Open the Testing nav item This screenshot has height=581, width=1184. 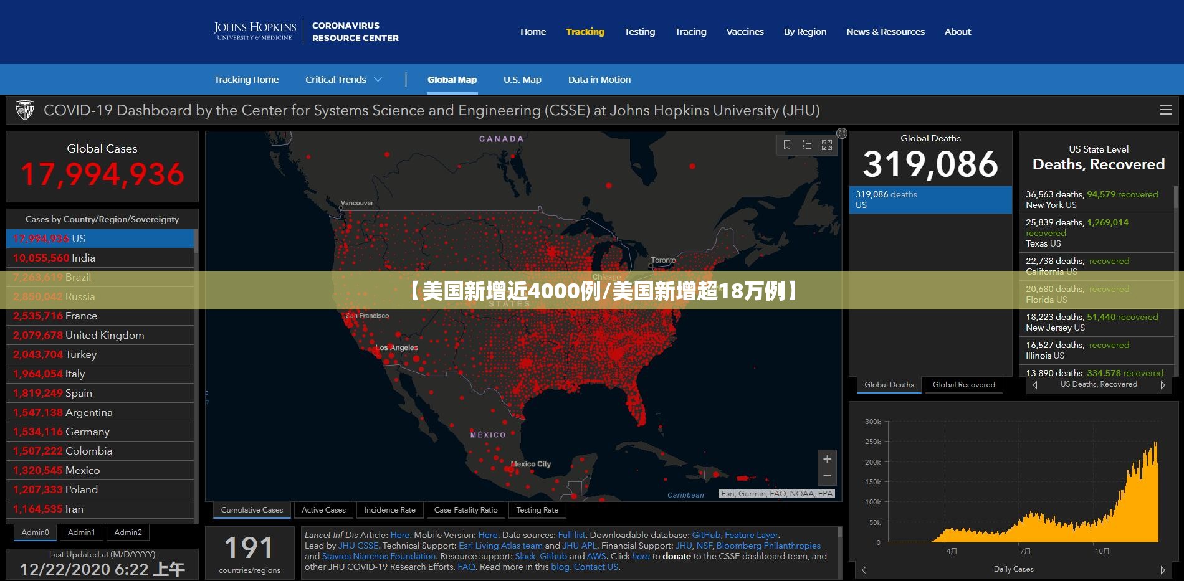pos(639,32)
